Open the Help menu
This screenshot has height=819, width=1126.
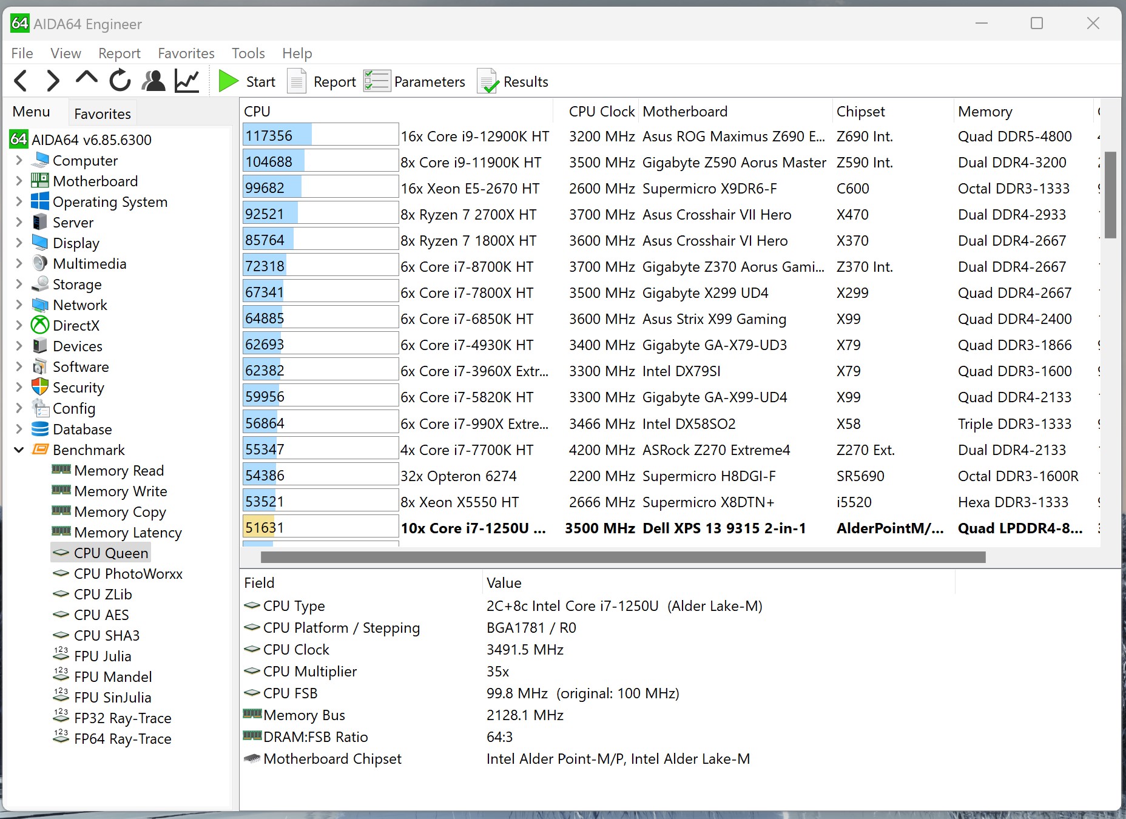click(x=297, y=53)
